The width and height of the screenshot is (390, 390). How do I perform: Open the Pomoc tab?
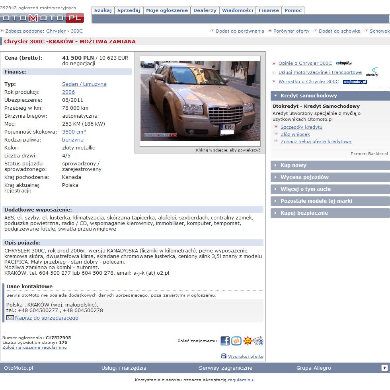click(x=293, y=10)
